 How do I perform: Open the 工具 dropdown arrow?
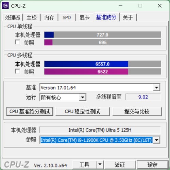pos(100,165)
